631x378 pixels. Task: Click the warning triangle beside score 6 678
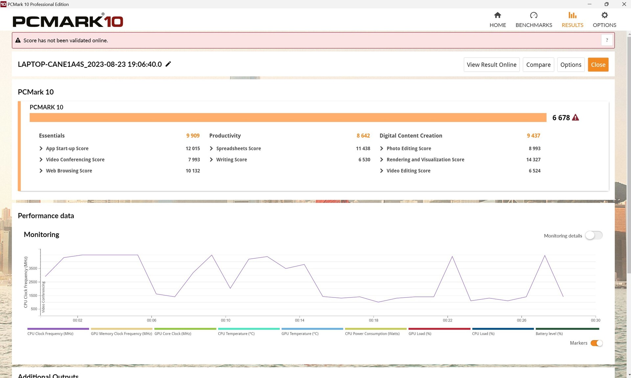tap(575, 117)
